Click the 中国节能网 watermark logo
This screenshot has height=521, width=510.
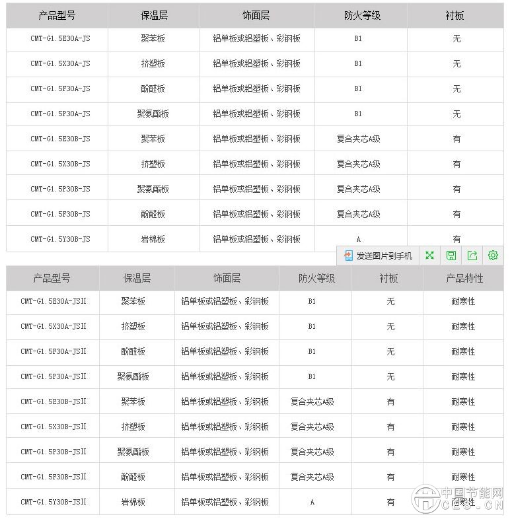point(457,499)
